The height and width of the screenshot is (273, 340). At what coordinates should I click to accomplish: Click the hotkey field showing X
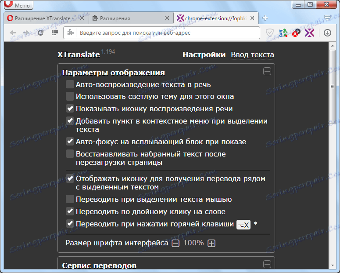(x=243, y=225)
